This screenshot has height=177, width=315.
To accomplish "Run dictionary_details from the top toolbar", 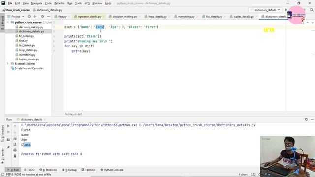I will coord(286,10).
